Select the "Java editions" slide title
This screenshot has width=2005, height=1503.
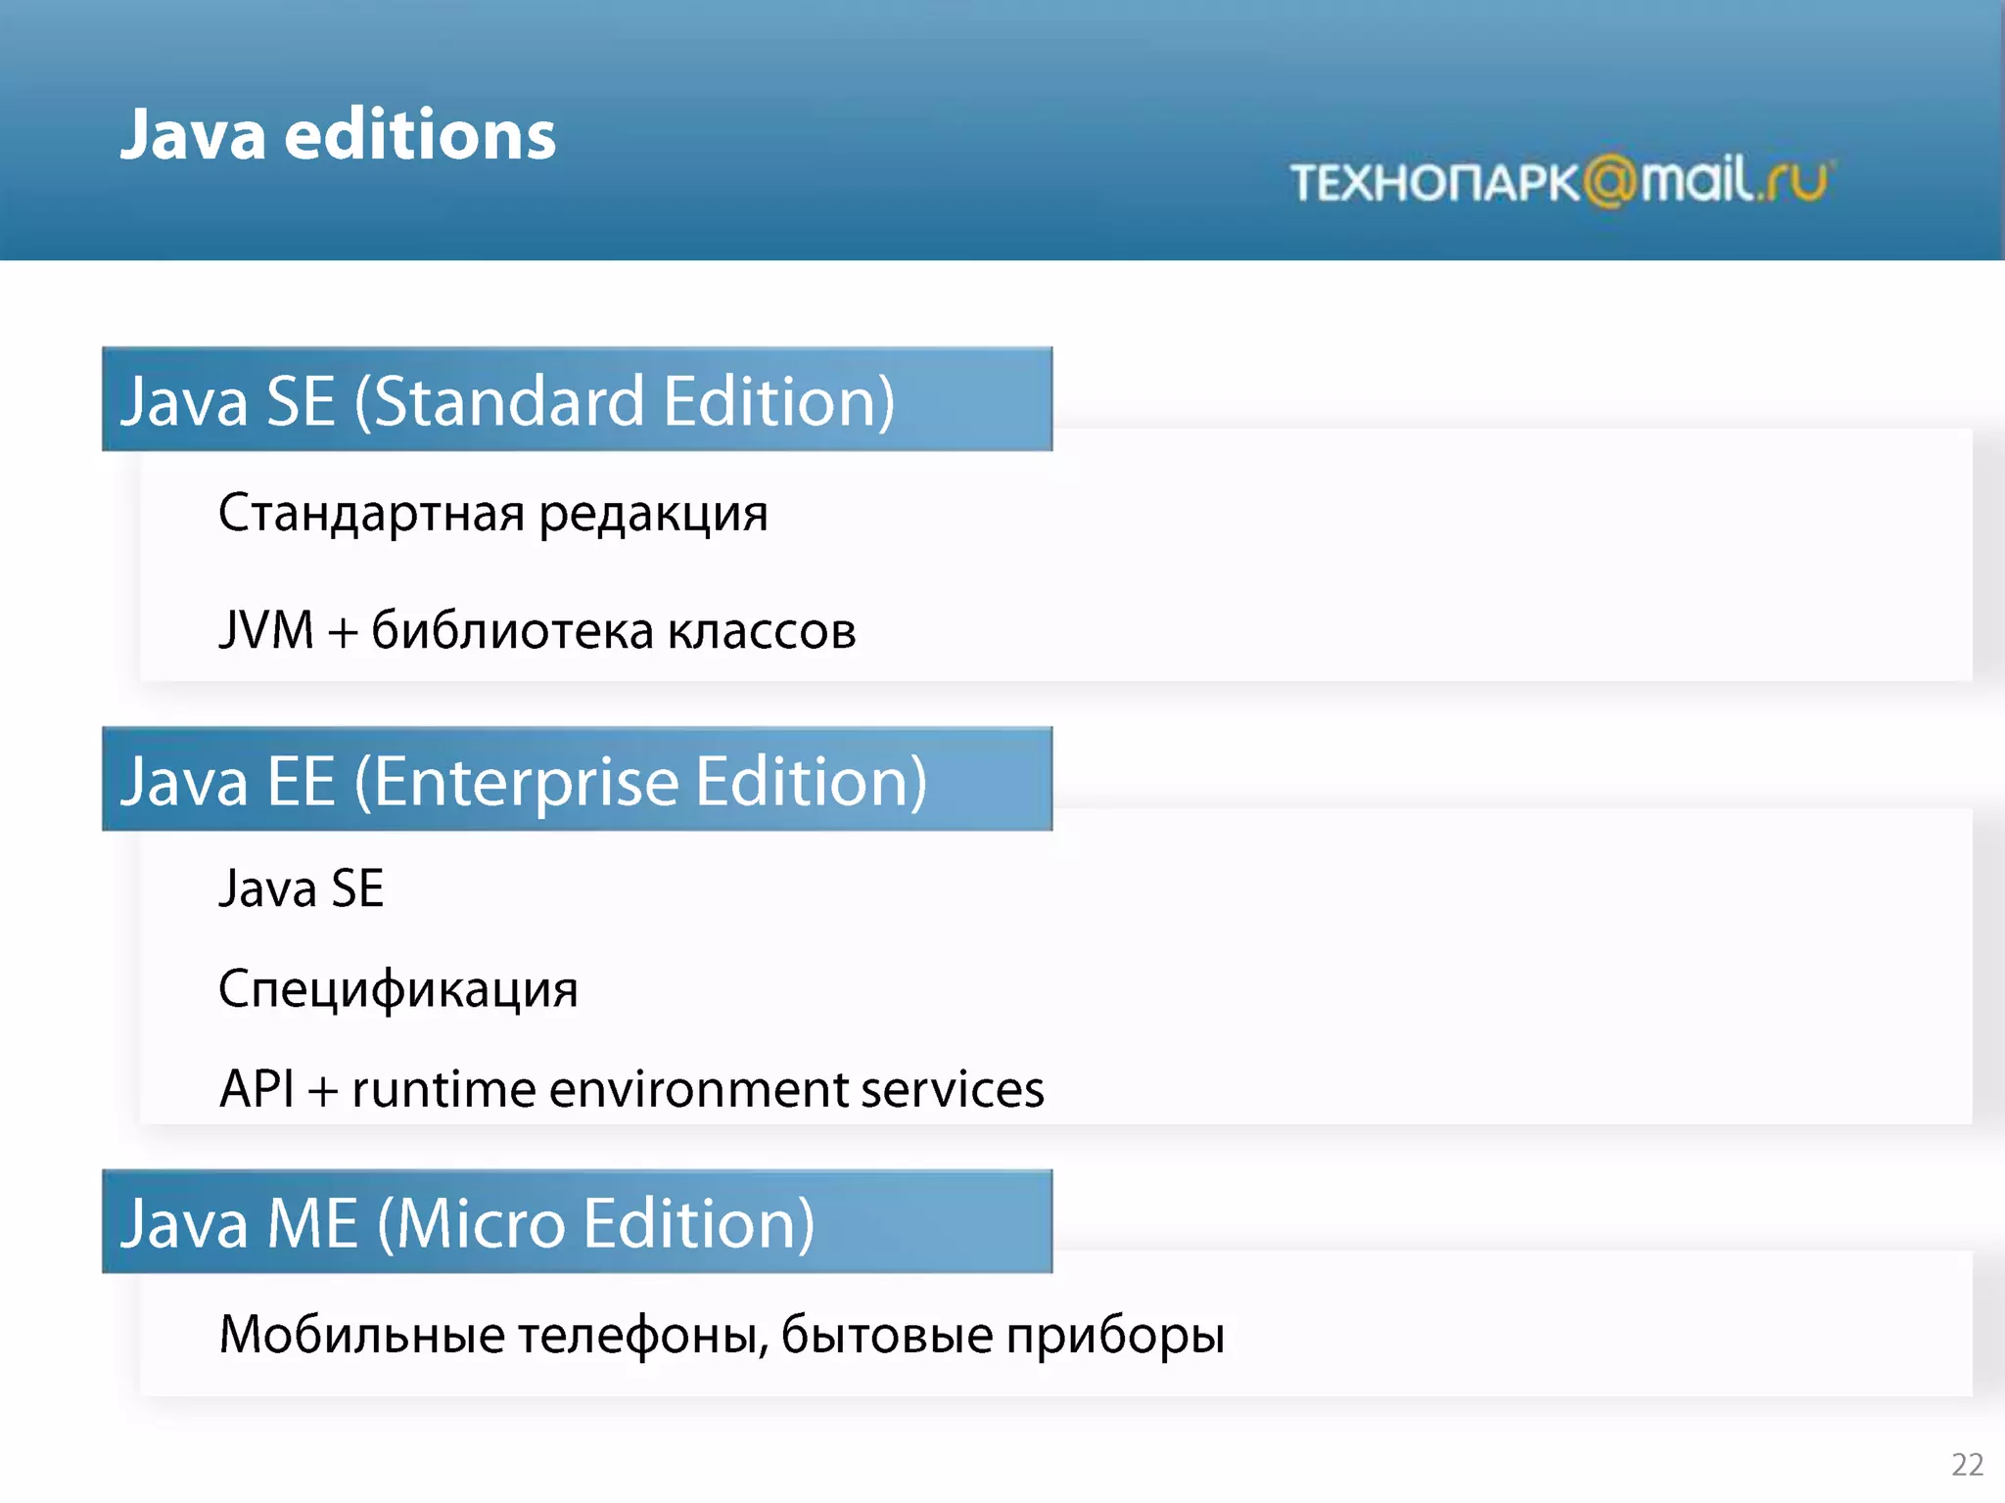click(338, 134)
